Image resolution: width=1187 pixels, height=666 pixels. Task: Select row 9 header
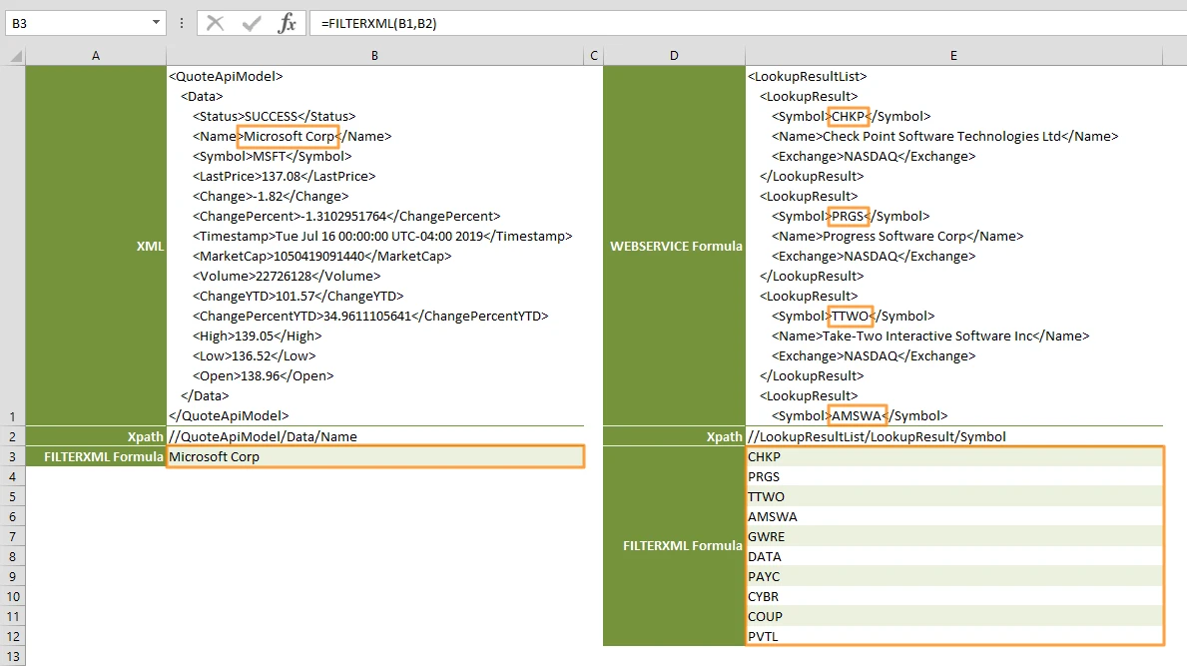tap(13, 577)
